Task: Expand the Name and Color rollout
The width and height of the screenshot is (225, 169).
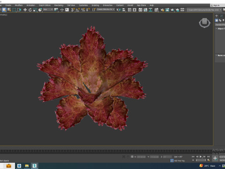Action: 220,55
